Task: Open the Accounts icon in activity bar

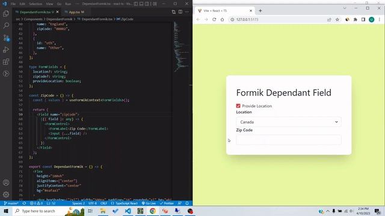Action: pos(6,182)
